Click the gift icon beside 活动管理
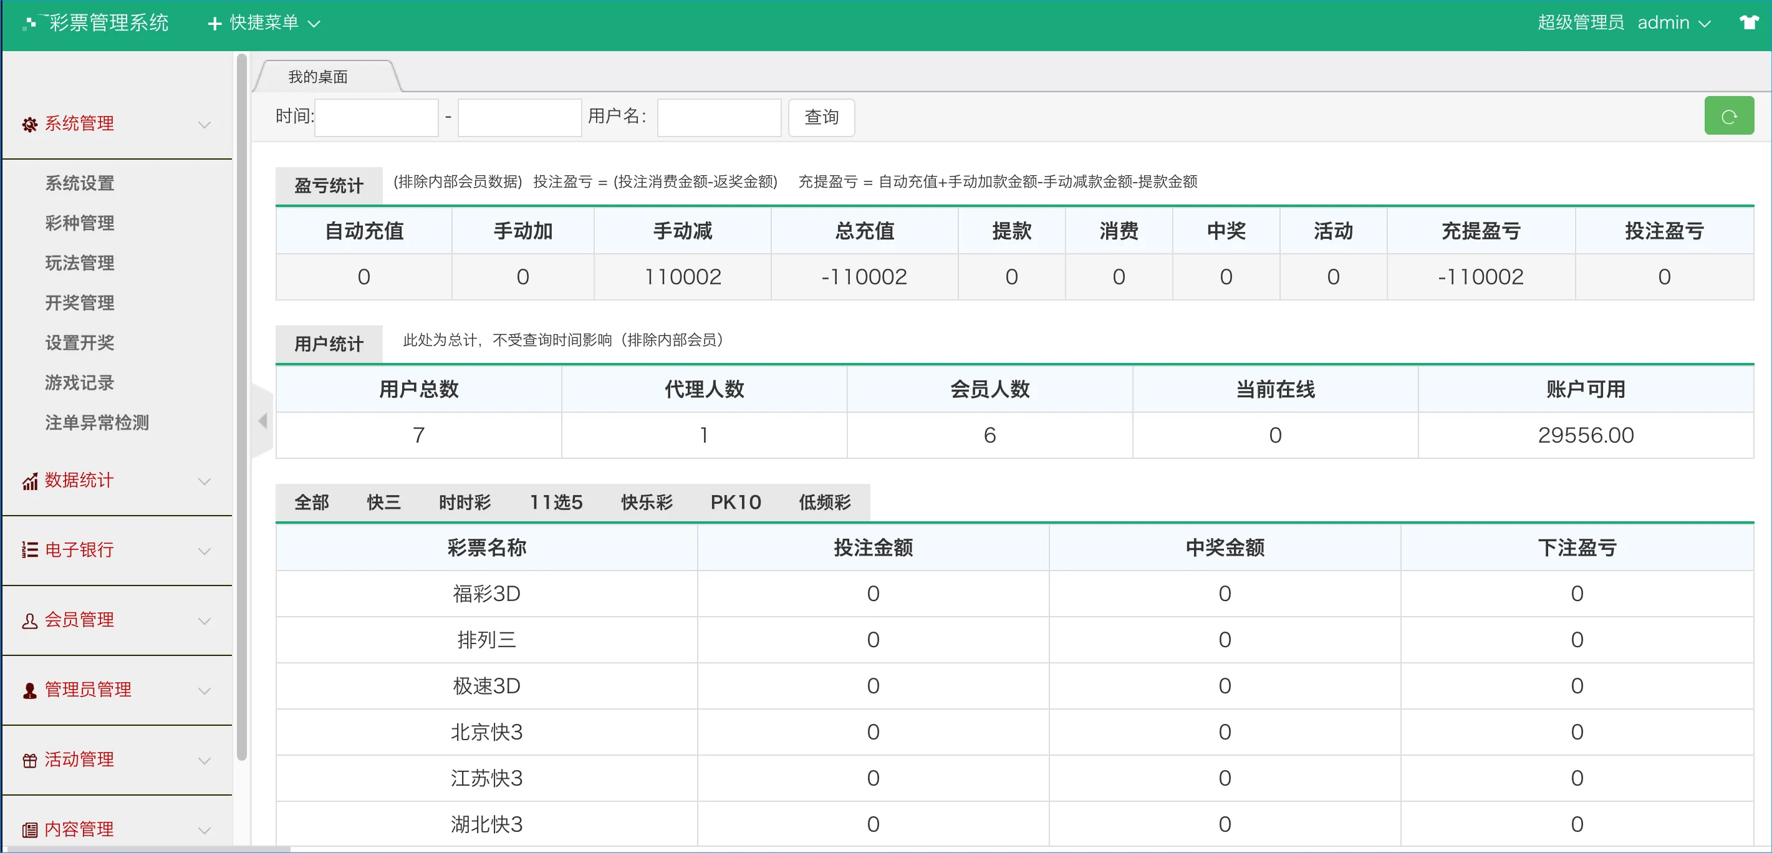 [x=29, y=760]
